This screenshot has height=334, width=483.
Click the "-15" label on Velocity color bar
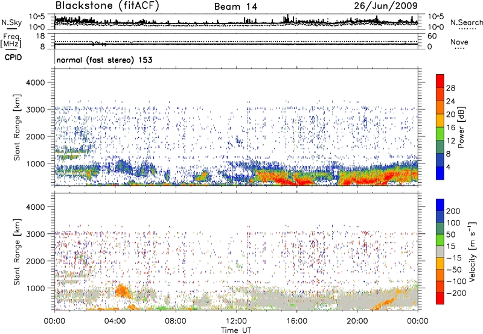[454, 258]
